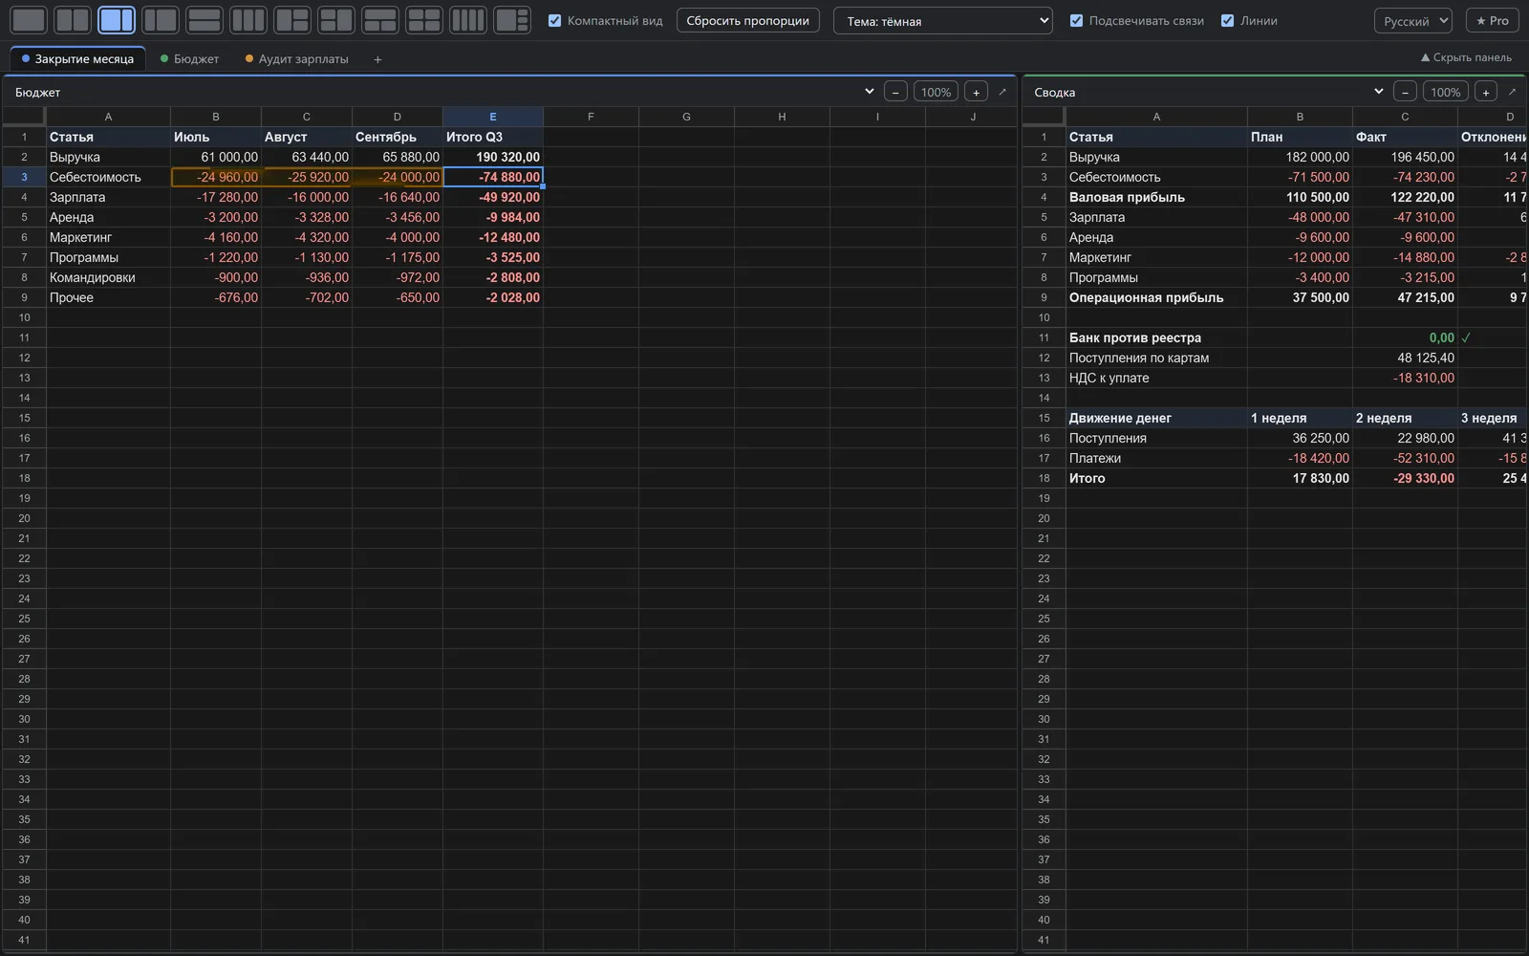Zoom in on the Бюджет pane

pos(976,92)
